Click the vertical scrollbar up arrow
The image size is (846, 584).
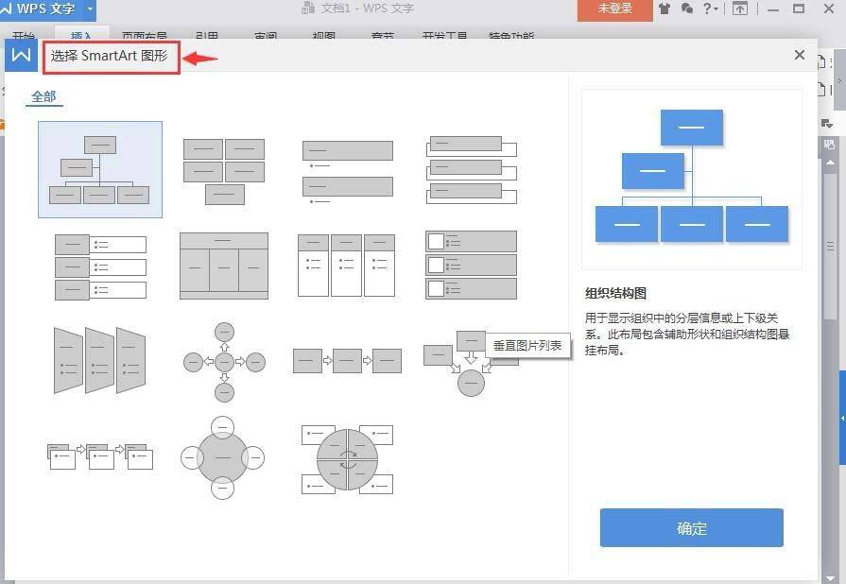click(x=830, y=163)
